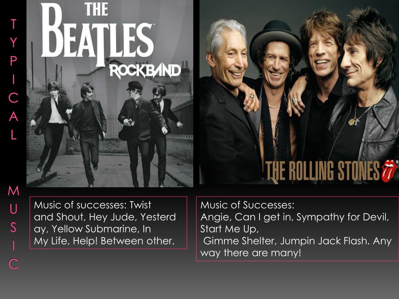Click the vertical MUSIC heading letters

pos(14,227)
